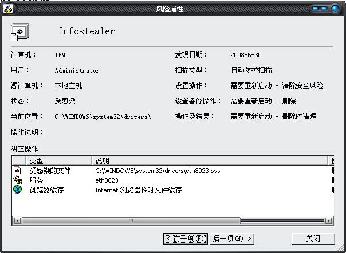The width and height of the screenshot is (346, 253).
Task: Click the scrollbar left arrow
Action: point(17,220)
